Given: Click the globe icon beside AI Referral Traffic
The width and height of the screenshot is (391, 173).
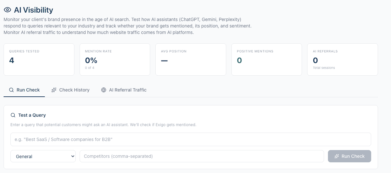Looking at the screenshot, I should tap(104, 90).
